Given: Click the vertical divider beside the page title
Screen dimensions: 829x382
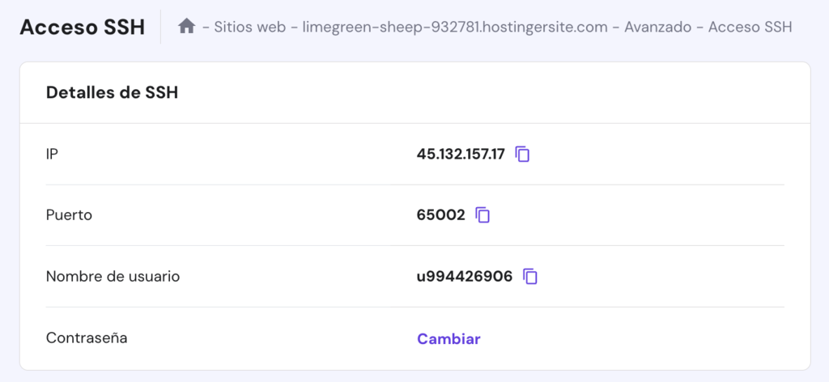Looking at the screenshot, I should point(160,27).
